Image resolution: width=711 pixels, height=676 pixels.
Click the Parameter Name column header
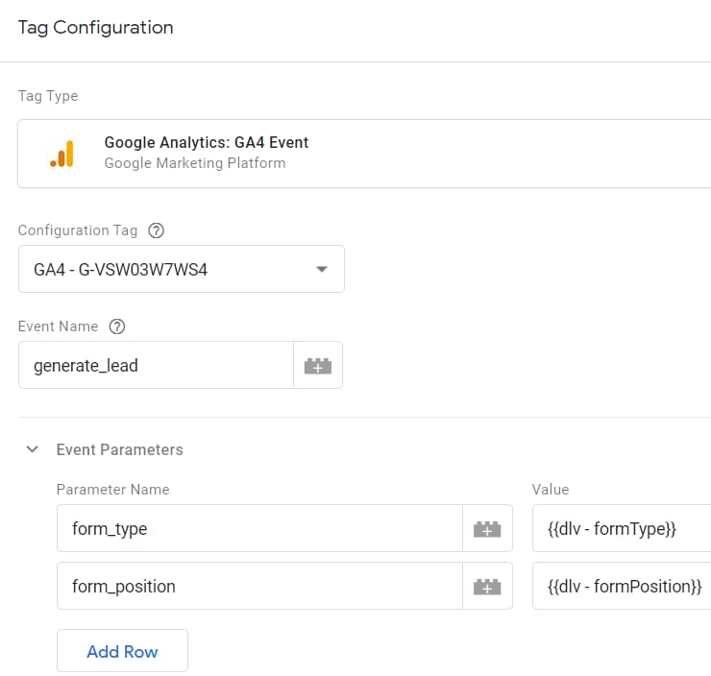pos(112,490)
